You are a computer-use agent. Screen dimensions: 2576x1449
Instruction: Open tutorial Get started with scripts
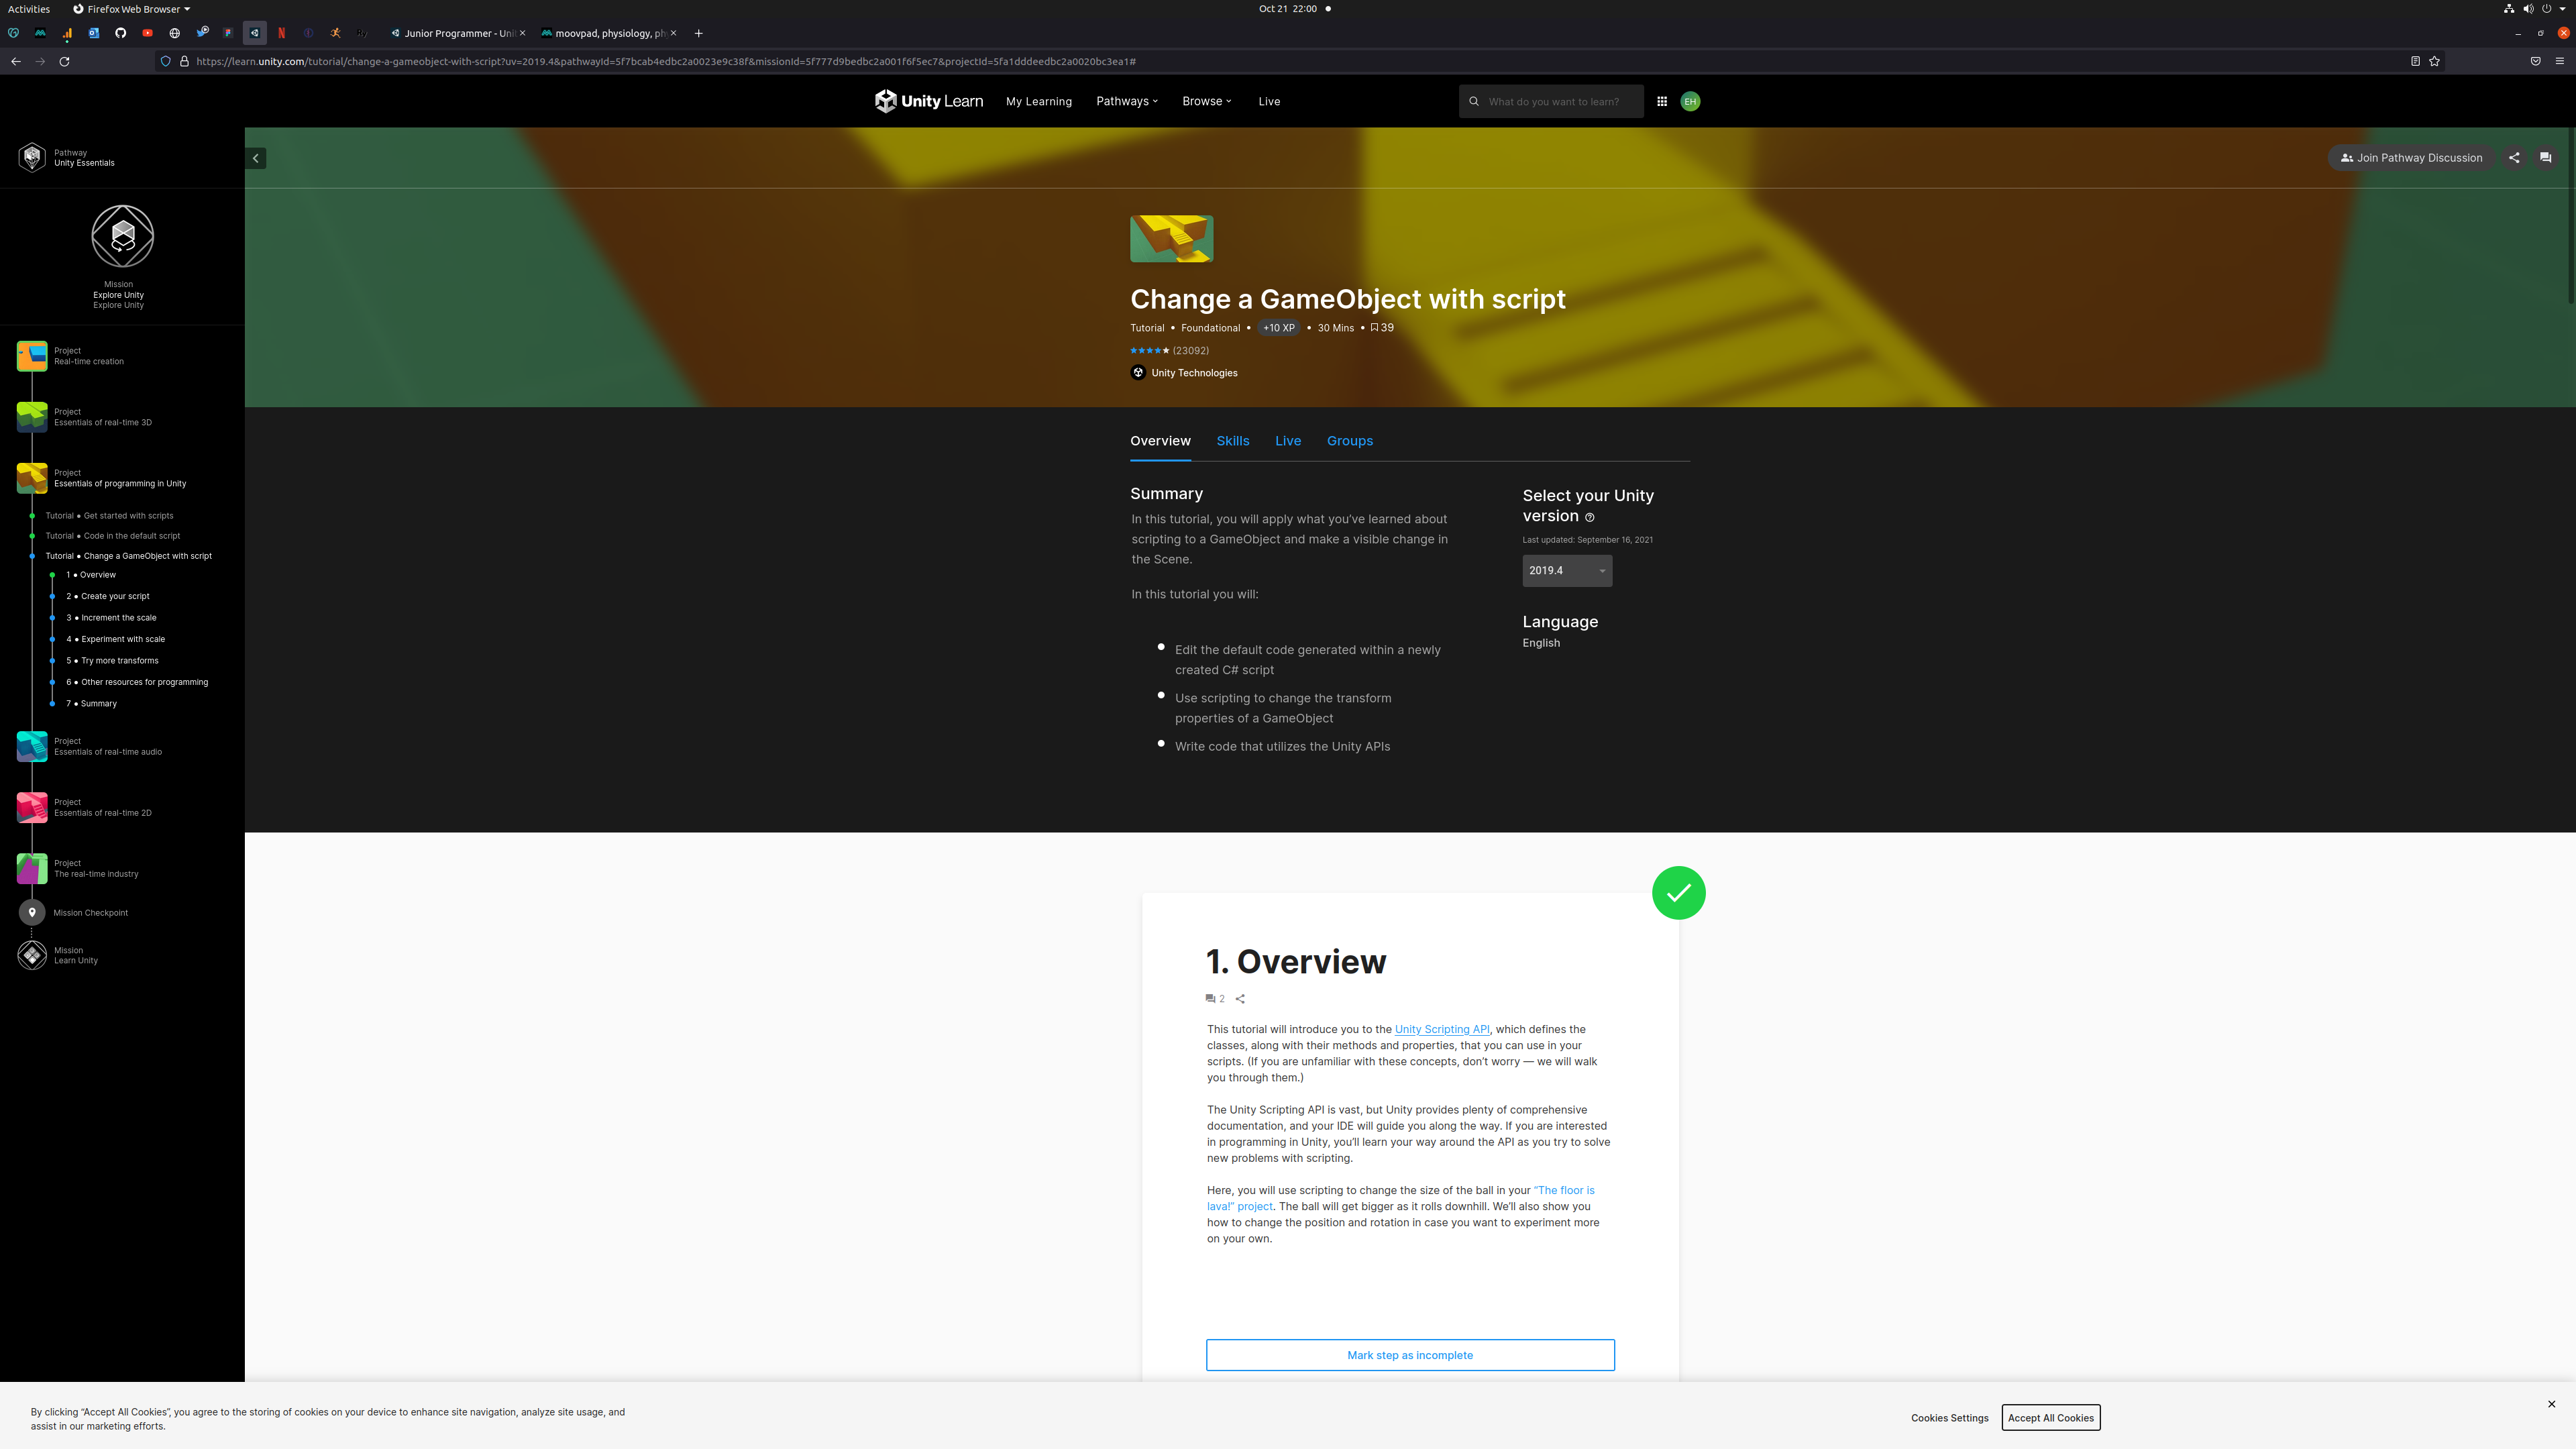(x=109, y=516)
